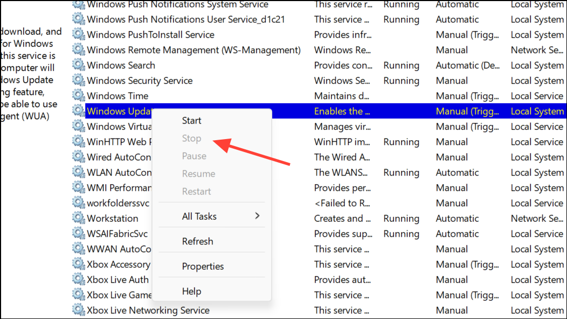Click the gear icon for WinHTTP Web row

(78, 141)
